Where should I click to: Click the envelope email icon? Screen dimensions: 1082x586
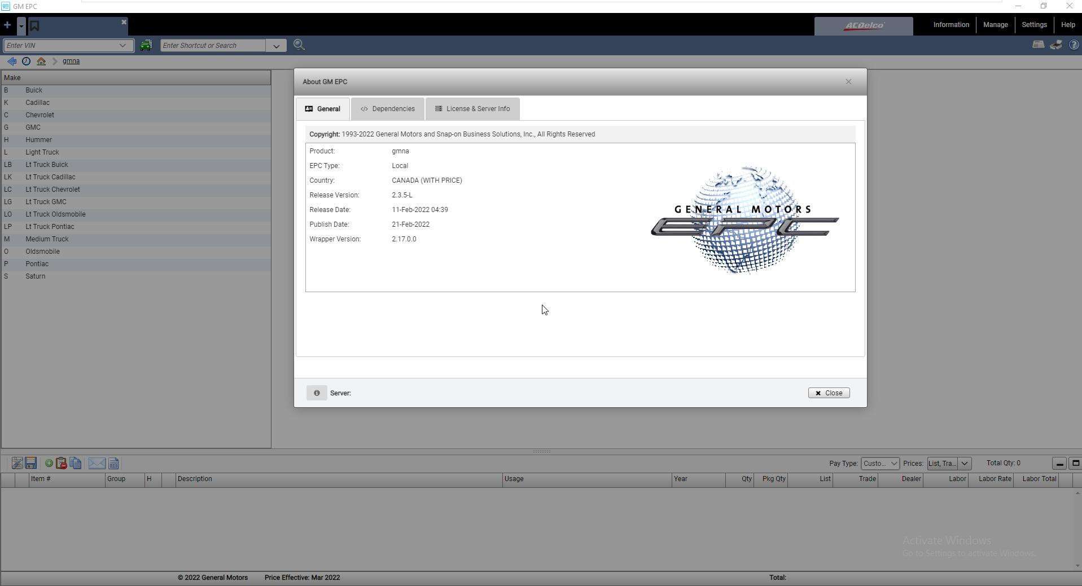pyautogui.click(x=97, y=464)
